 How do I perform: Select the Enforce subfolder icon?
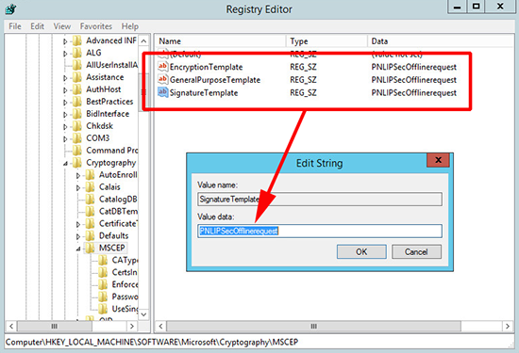(103, 284)
